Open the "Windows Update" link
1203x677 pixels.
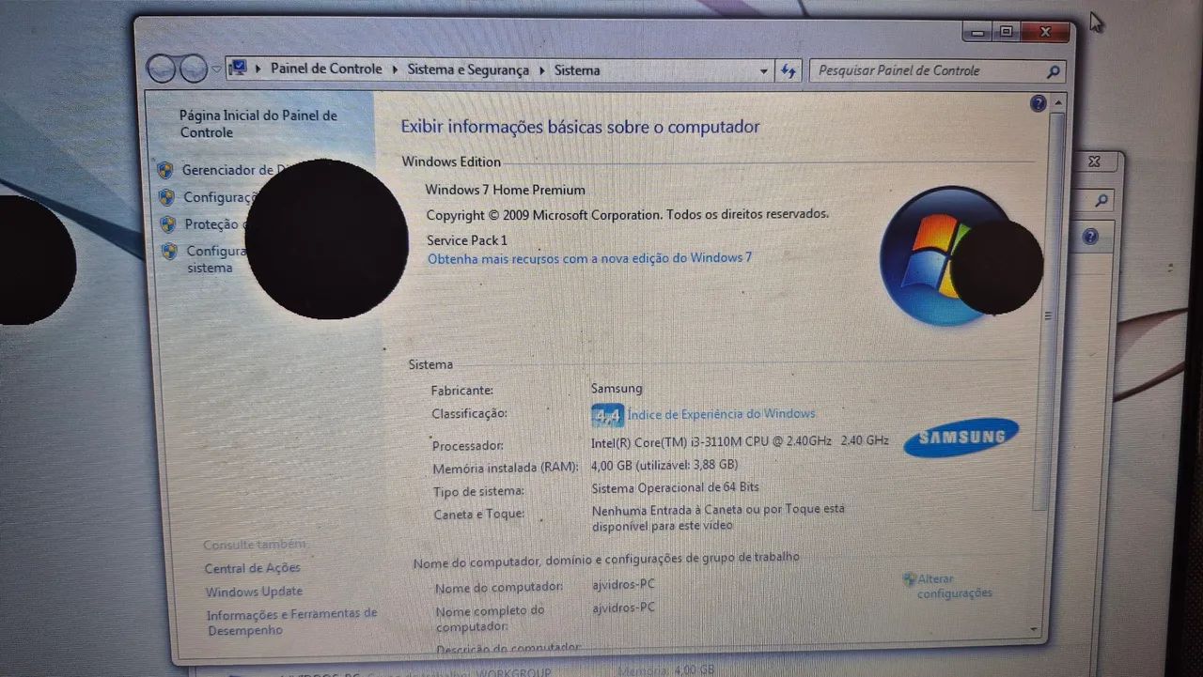255,592
